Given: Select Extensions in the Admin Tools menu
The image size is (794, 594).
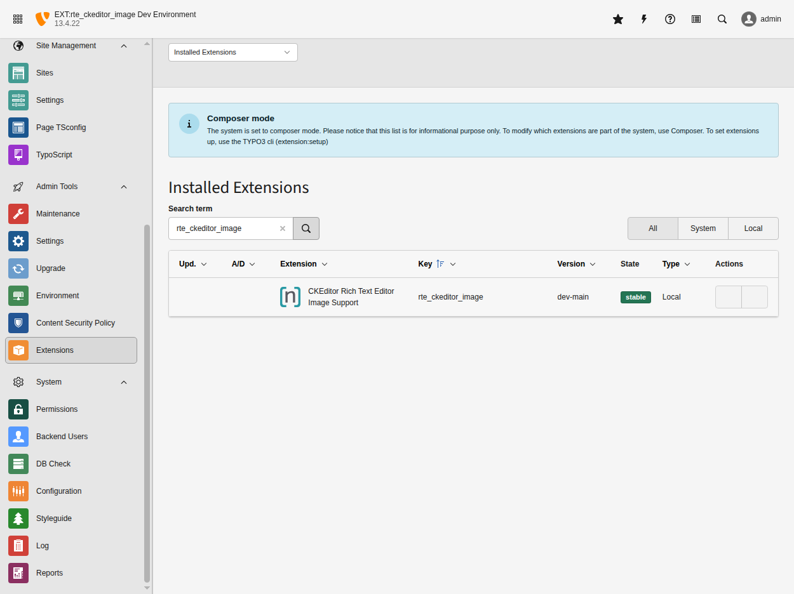Looking at the screenshot, I should click(55, 350).
